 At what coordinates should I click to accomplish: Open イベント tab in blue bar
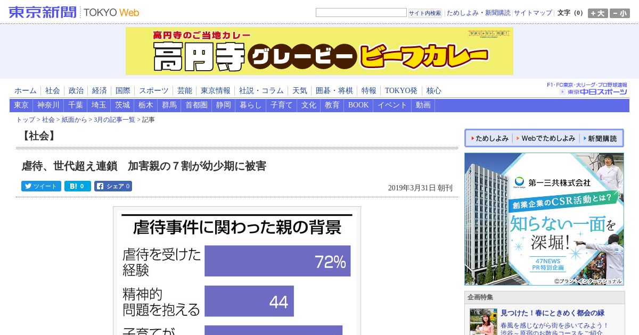coord(392,105)
